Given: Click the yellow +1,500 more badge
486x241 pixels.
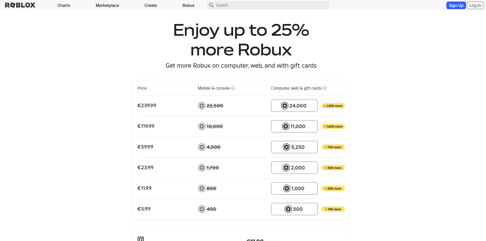Looking at the screenshot, I should 333,105.
